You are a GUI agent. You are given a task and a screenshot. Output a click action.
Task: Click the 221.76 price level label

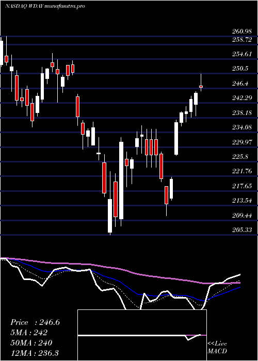pos(242,171)
